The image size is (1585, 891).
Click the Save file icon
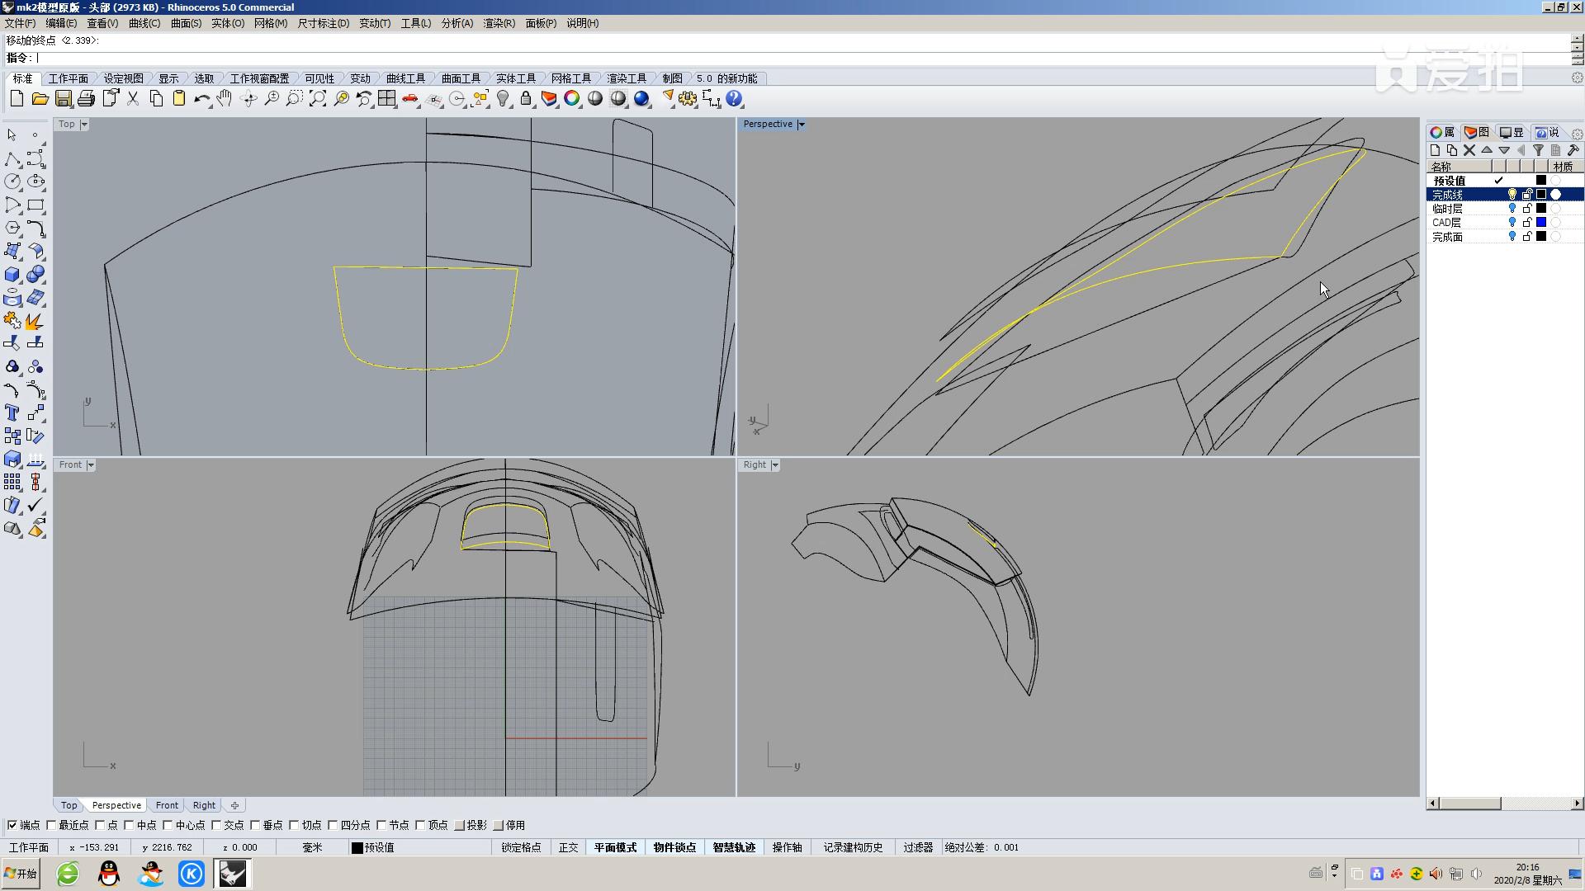pyautogui.click(x=63, y=99)
